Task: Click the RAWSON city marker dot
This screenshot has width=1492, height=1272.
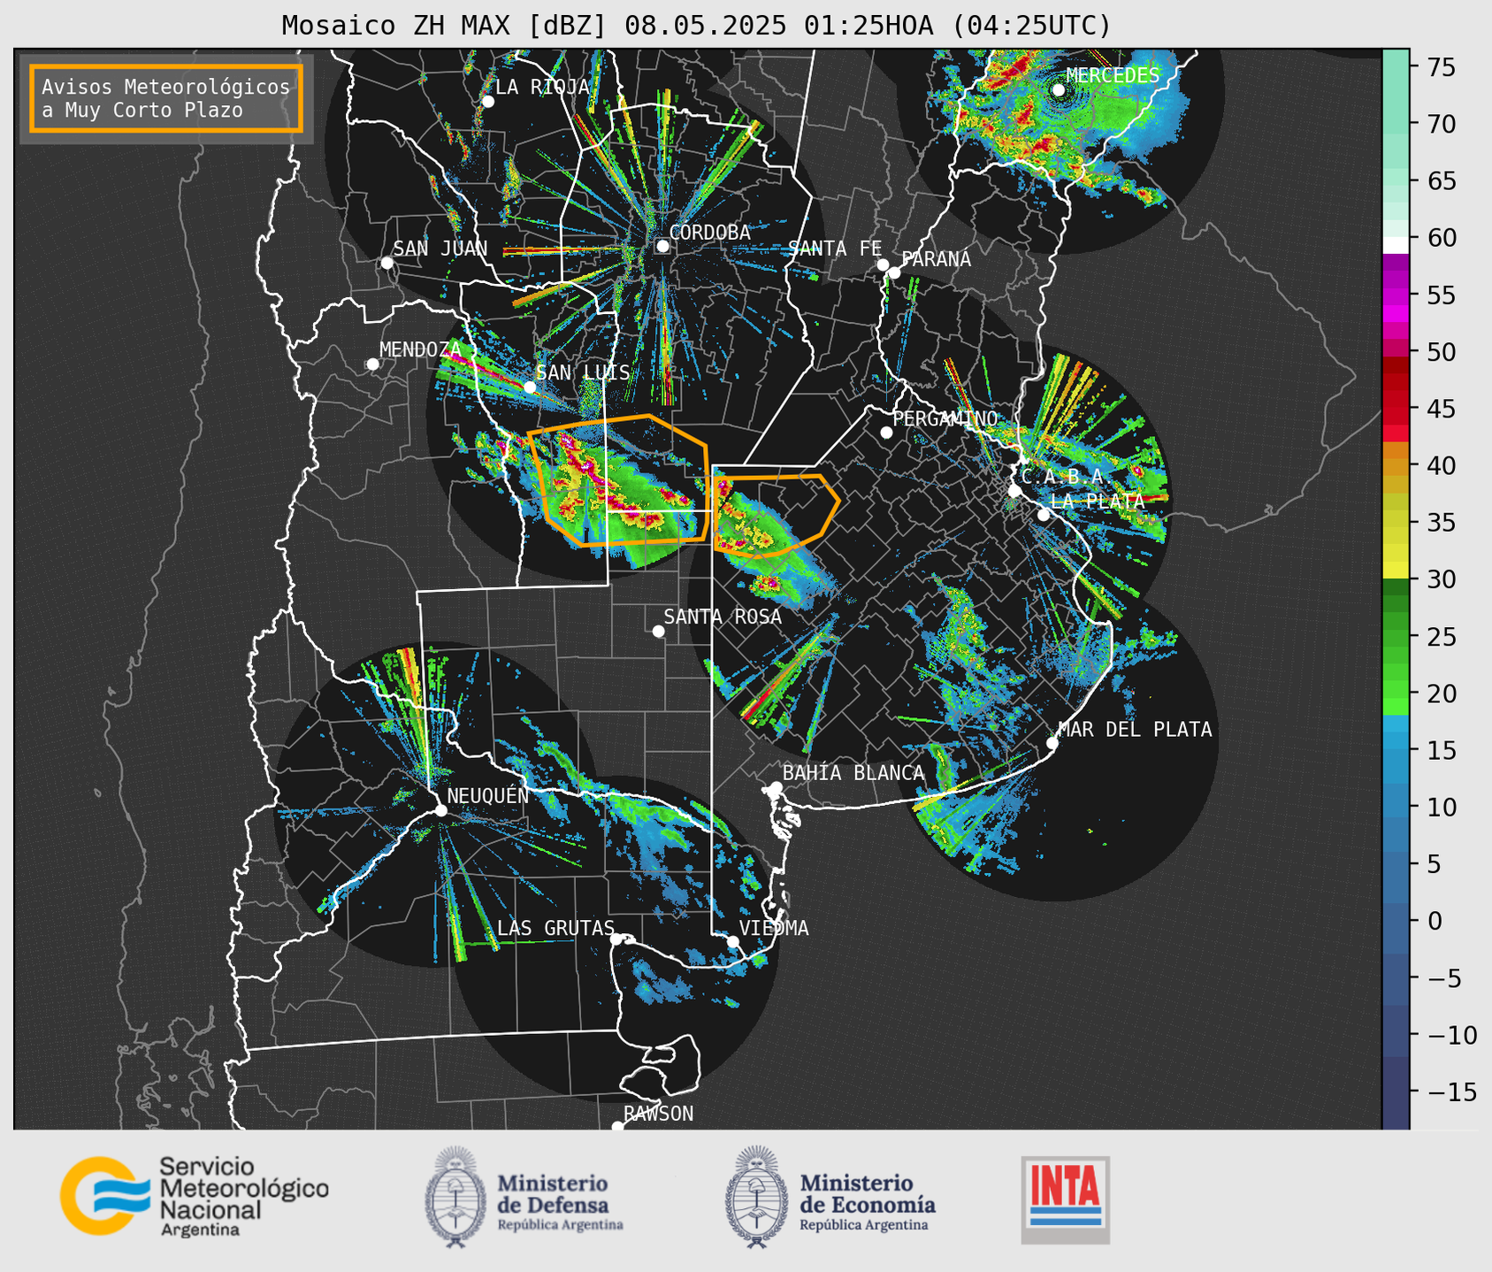Action: (617, 1127)
